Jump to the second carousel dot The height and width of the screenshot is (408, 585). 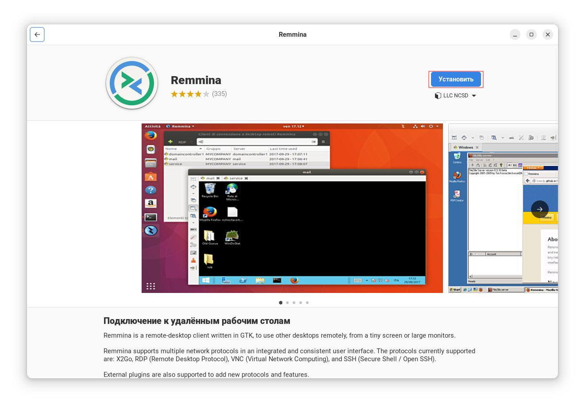click(x=287, y=303)
